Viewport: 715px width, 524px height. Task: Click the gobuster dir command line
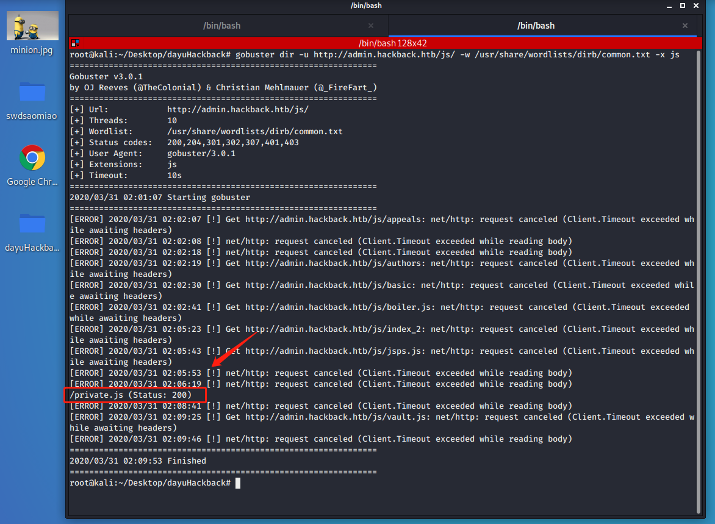pos(375,55)
